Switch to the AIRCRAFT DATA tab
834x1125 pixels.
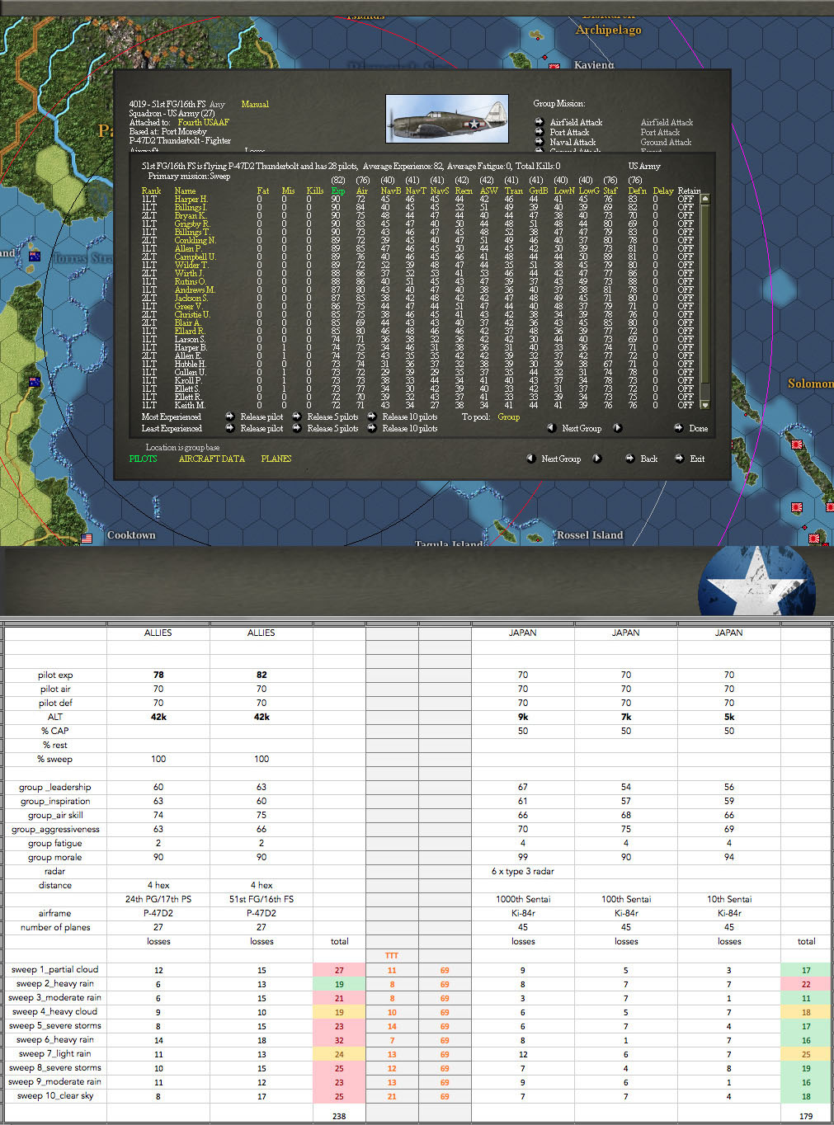212,459
